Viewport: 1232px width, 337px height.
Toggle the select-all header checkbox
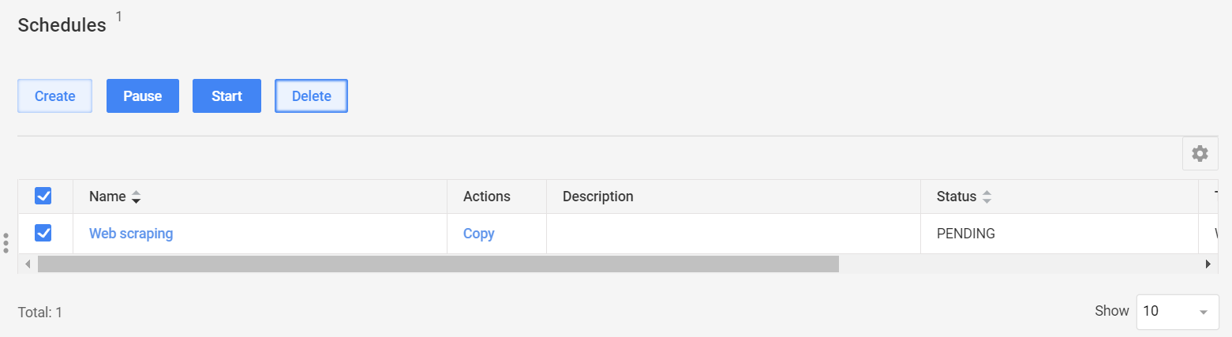coord(43,196)
